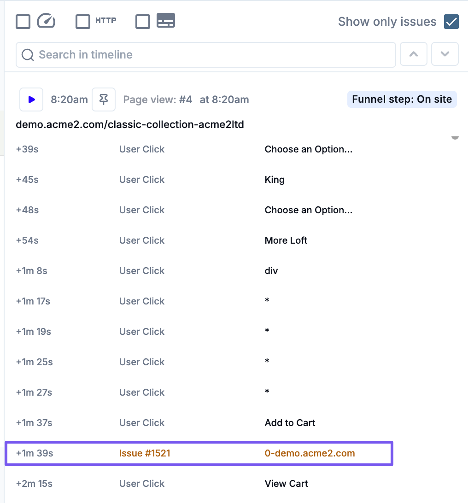
Task: Enable the performance events checkbox
Action: 23,22
